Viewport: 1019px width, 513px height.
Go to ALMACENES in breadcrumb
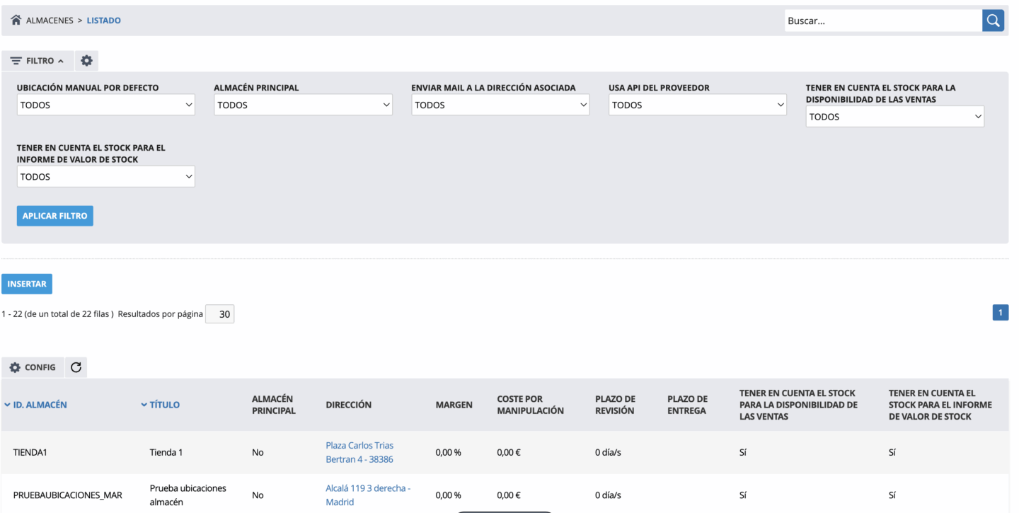[50, 21]
